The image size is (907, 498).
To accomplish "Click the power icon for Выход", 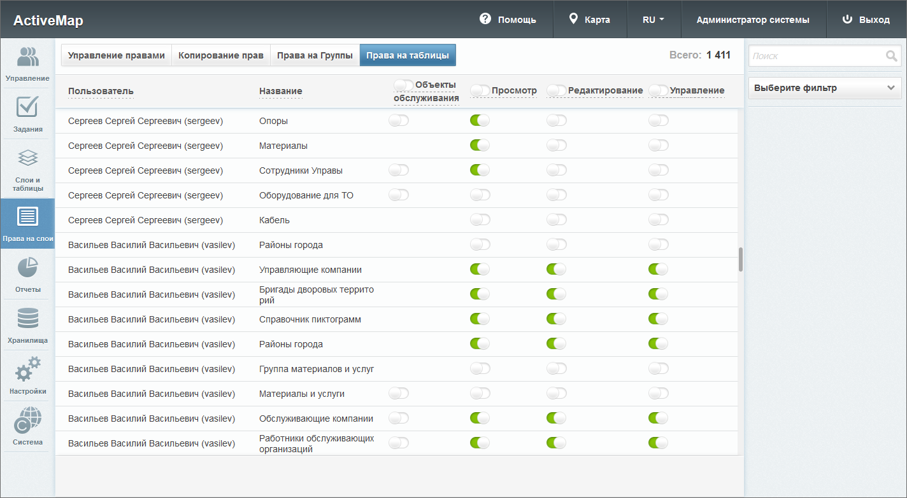I will pyautogui.click(x=847, y=19).
